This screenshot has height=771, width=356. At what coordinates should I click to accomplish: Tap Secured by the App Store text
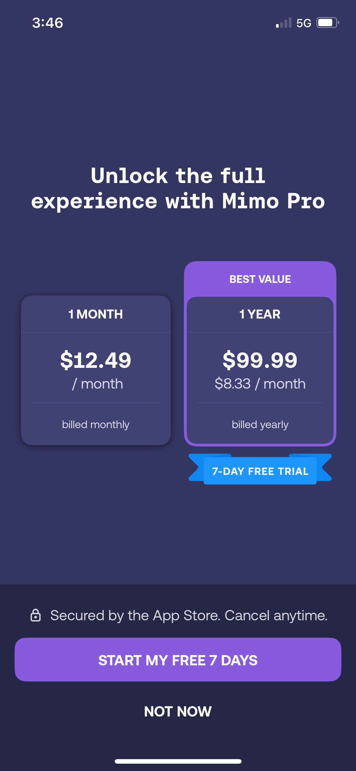pyautogui.click(x=189, y=615)
